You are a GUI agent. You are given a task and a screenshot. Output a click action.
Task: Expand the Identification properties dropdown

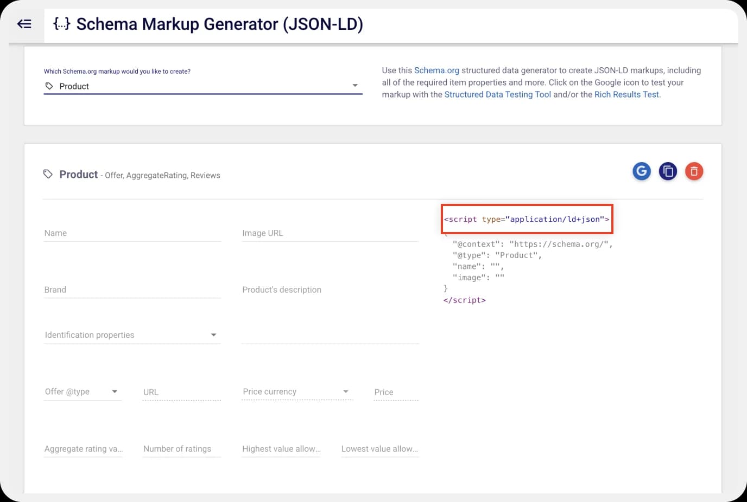tap(214, 335)
